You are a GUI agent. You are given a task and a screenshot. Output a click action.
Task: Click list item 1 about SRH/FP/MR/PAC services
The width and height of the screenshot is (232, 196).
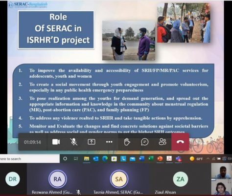tap(119, 73)
